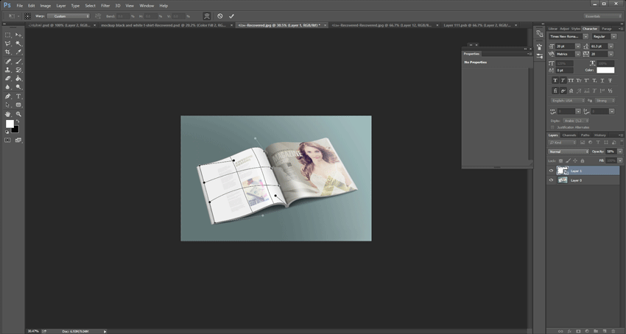Select the History Brush tool
Screen dimensions: 626x334
coord(18,70)
